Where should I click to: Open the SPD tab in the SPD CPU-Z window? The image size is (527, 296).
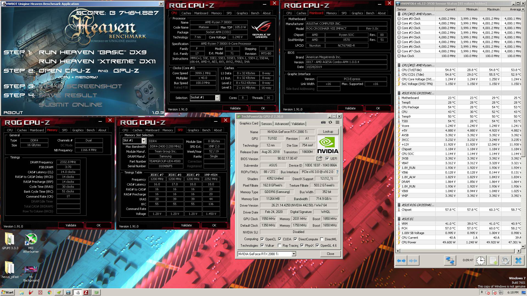180,130
